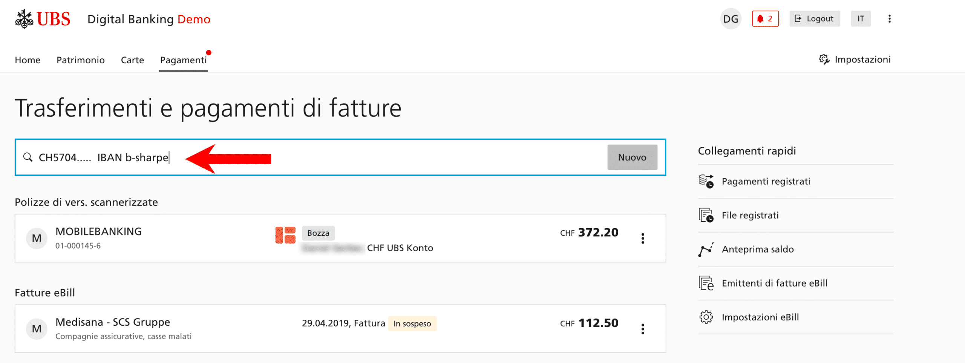Click the Polizze di vers. scannerizzate heading
Viewport: 965px width, 363px height.
coord(86,202)
